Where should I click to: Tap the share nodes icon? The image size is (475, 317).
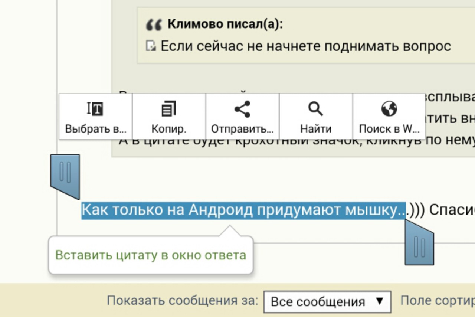(x=242, y=109)
